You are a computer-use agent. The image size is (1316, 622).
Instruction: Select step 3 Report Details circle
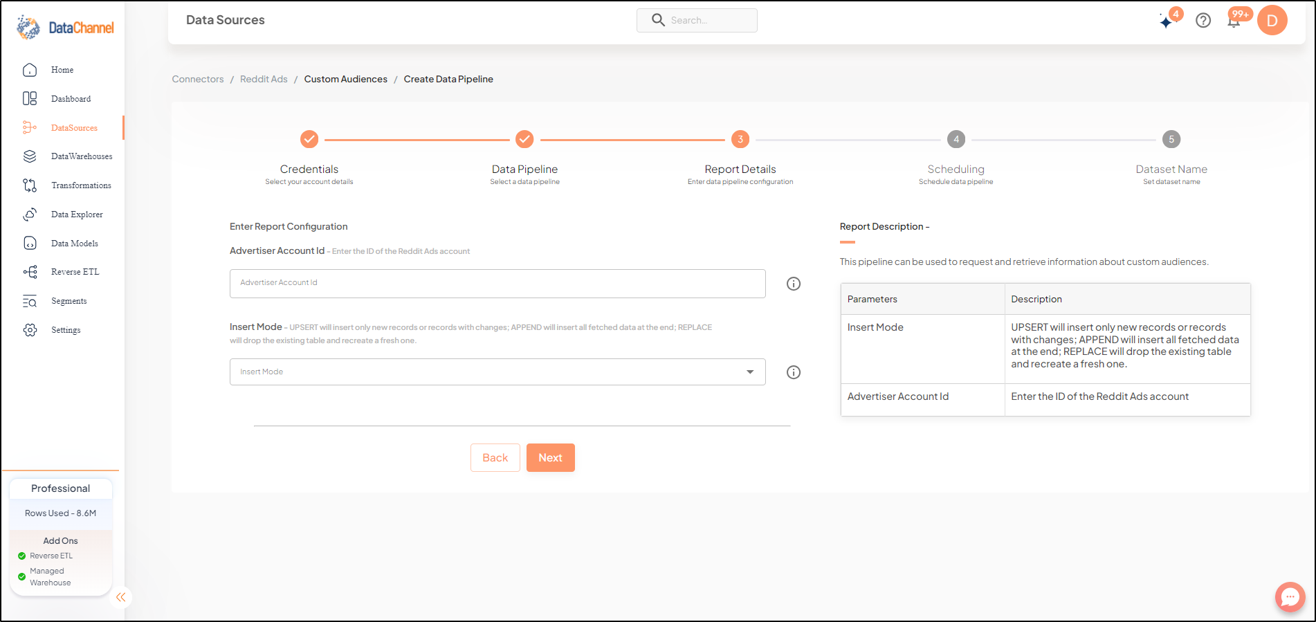point(740,139)
